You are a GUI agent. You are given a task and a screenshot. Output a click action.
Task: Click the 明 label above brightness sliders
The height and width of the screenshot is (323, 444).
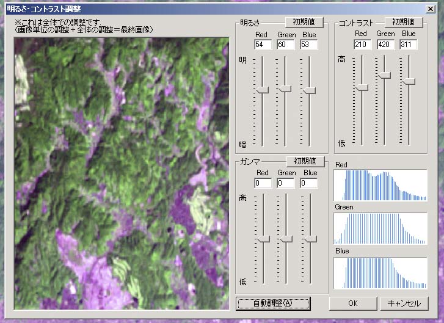pyautogui.click(x=242, y=60)
